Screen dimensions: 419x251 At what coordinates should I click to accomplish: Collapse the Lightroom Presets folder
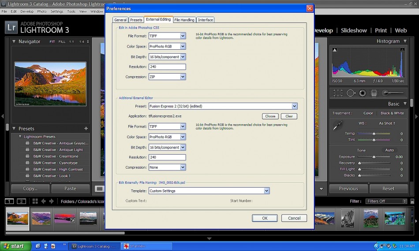coord(20,137)
